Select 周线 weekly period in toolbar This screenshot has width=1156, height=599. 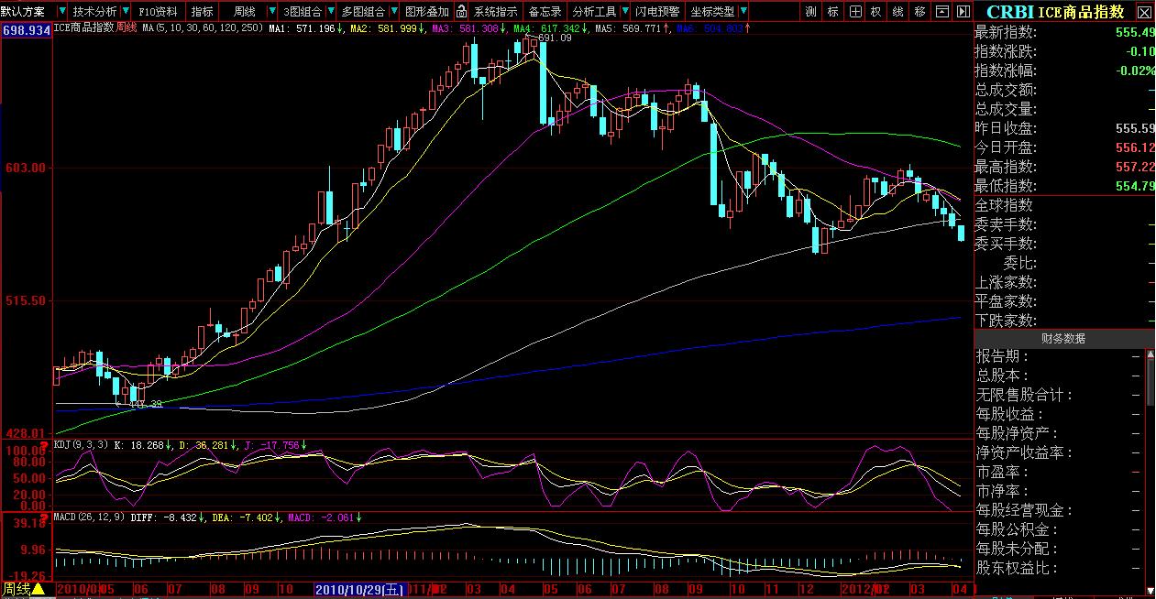point(243,12)
